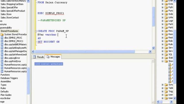This screenshot has width=184, height=104.
Task: Expand the Inde folder node in right panel
Action: point(162,14)
